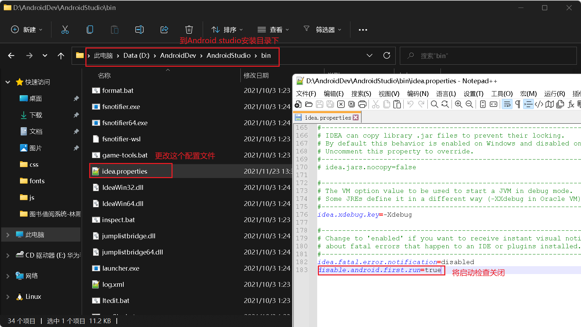
Task: Open the 编辑(E) menu in Notepad++
Action: tap(334, 94)
